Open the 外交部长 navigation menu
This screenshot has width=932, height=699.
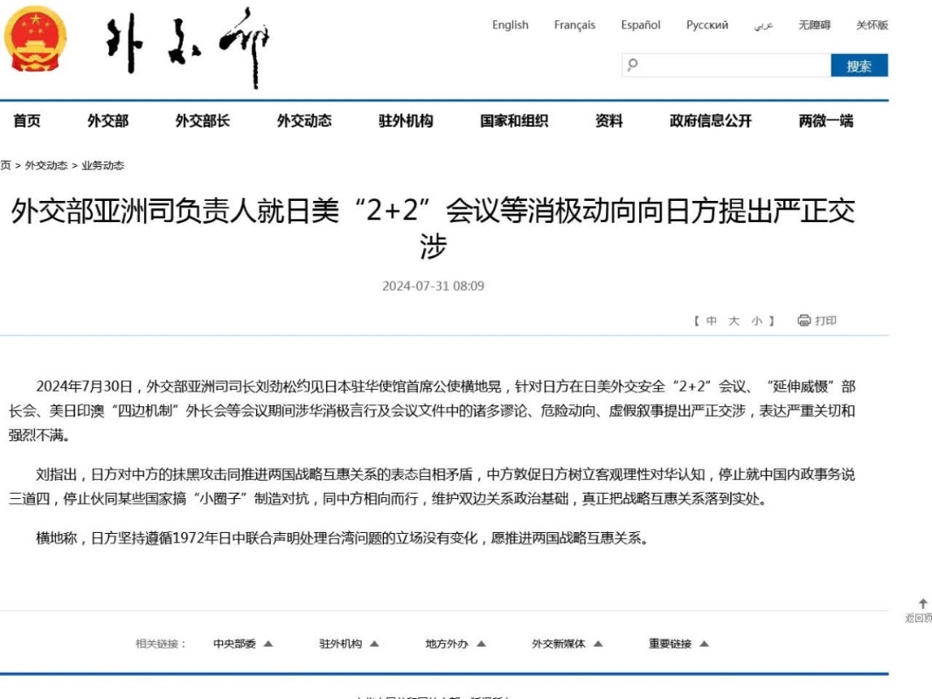(202, 121)
